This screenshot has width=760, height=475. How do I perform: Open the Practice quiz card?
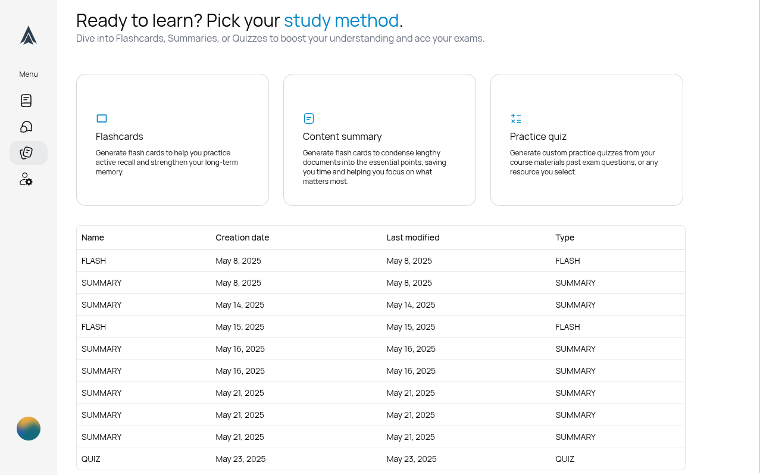587,140
